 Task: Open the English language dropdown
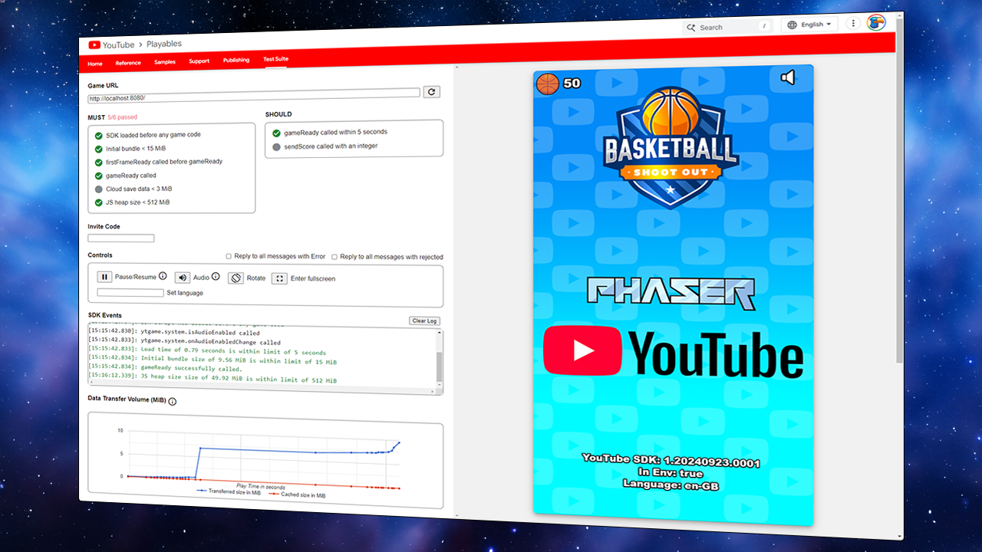(x=810, y=25)
